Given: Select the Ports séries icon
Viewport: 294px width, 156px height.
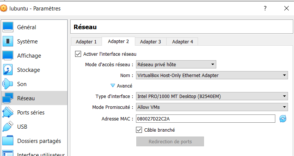Looking at the screenshot, I should click(x=8, y=112).
